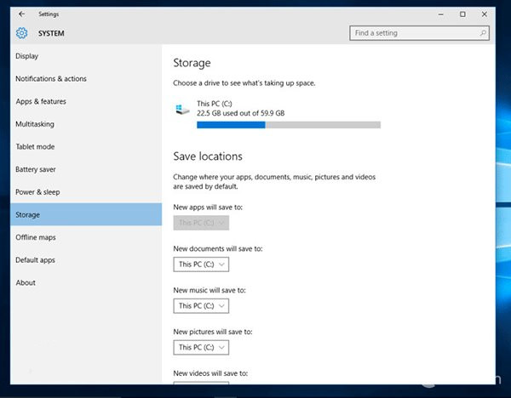Click the C: drive storage usage bar
This screenshot has height=398, width=511.
(288, 125)
